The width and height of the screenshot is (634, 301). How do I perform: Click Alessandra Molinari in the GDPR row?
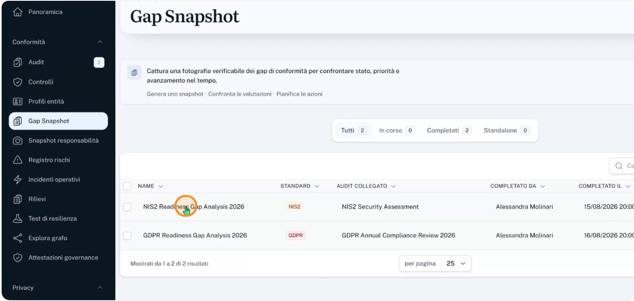click(524, 236)
